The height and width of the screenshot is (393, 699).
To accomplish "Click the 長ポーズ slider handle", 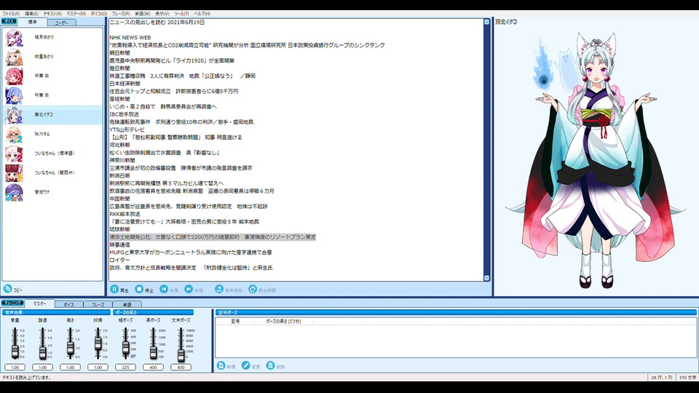I will [153, 352].
